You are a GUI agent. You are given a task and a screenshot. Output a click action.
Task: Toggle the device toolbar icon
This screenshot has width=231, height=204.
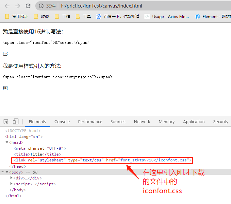click(16, 121)
